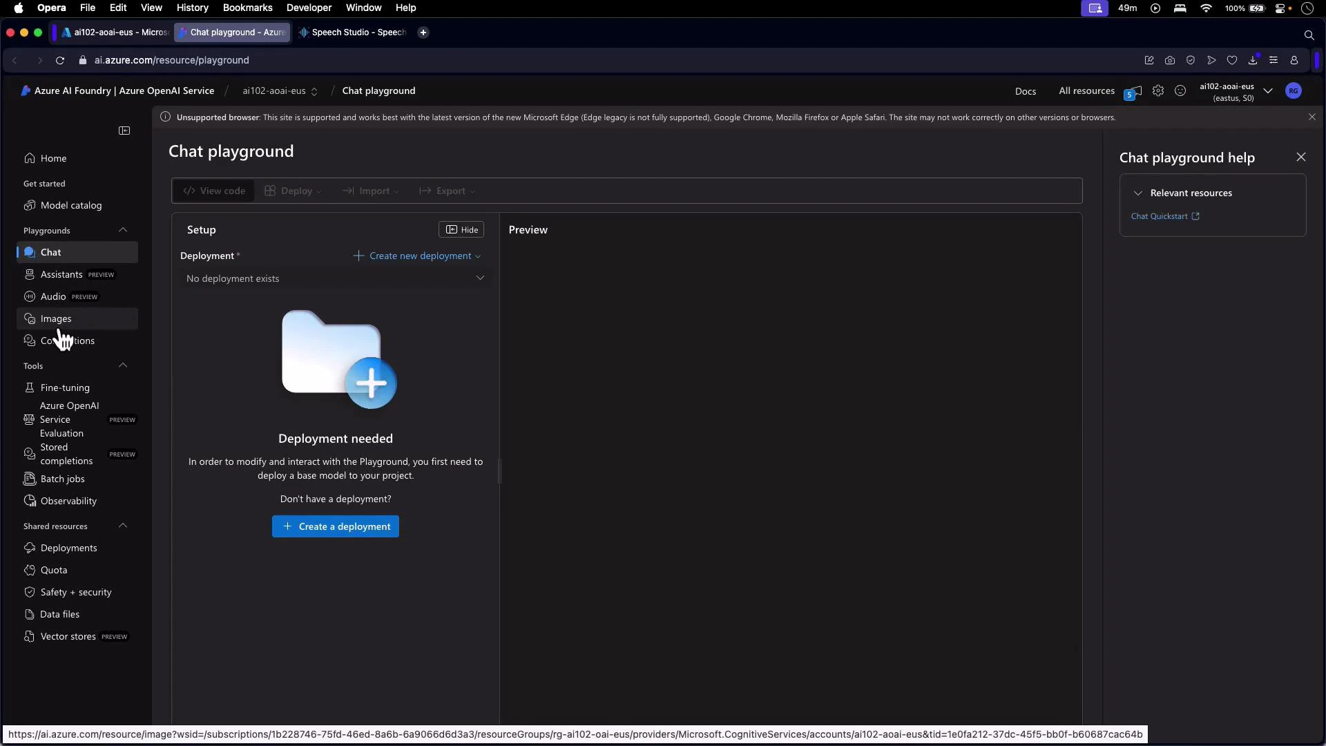Expand the ai102-aoai-eus resource dropdown
This screenshot has height=746, width=1326.
tap(1268, 90)
